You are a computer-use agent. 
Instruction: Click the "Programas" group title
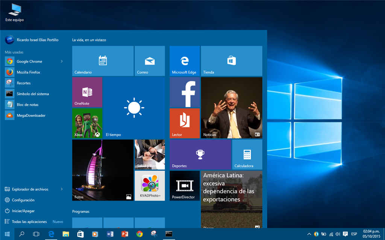(81, 211)
